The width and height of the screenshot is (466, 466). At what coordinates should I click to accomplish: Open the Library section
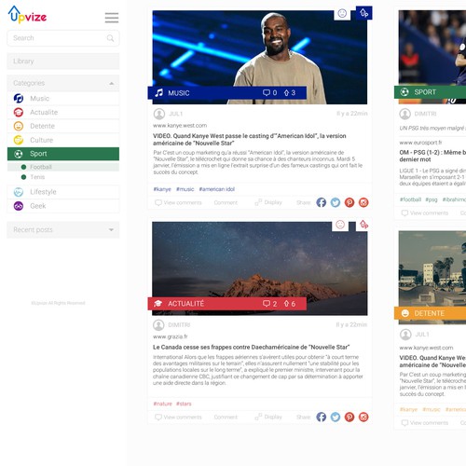(63, 62)
